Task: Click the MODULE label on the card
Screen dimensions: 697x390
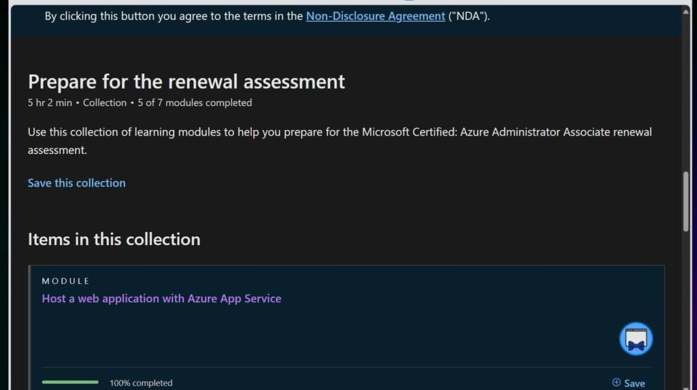Action: pyautogui.click(x=65, y=280)
